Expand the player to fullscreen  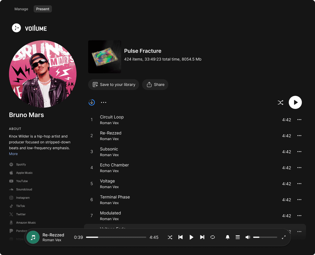[284, 237]
